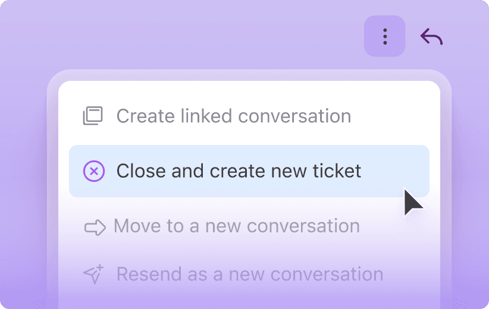The width and height of the screenshot is (489, 309).
Task: Click the circled X close icon
Action: pos(93,171)
